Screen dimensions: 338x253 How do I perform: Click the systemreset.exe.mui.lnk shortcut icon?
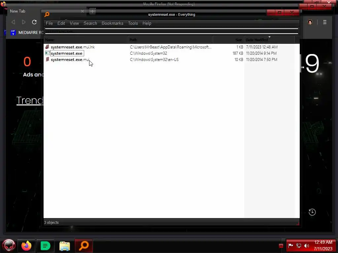[47, 47]
